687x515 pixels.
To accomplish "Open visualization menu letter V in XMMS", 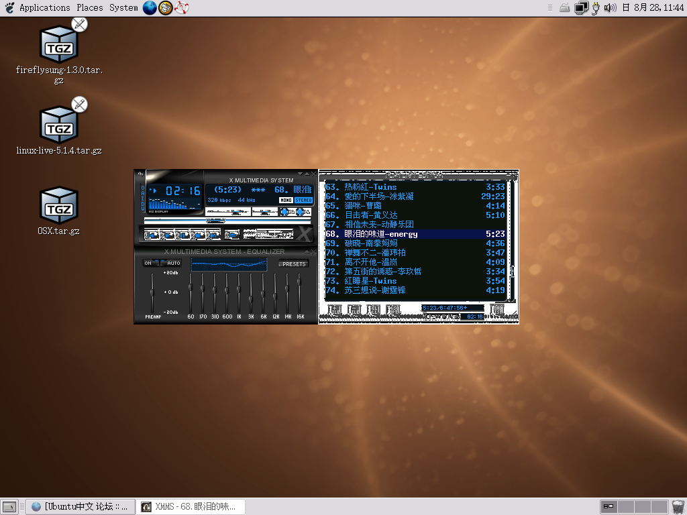I will (x=142, y=209).
